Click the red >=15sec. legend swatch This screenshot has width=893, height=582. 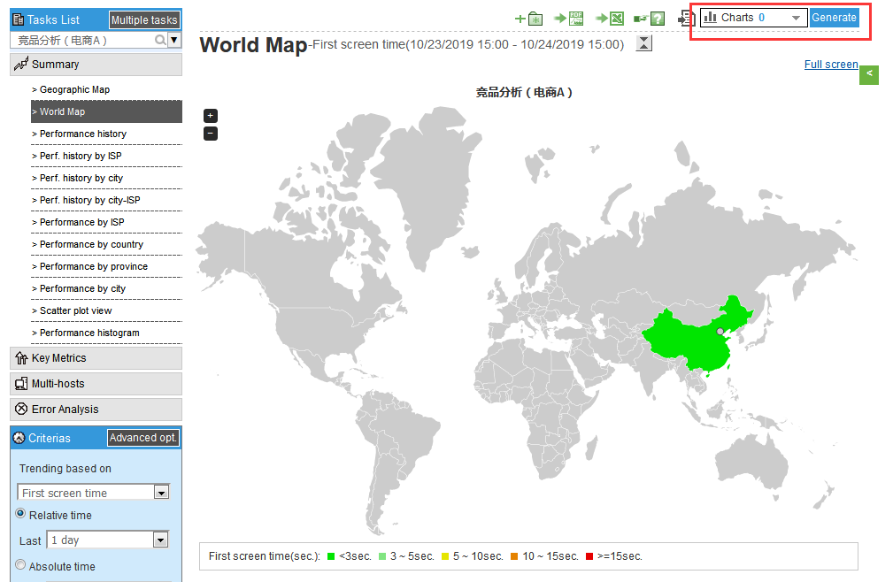click(x=589, y=556)
